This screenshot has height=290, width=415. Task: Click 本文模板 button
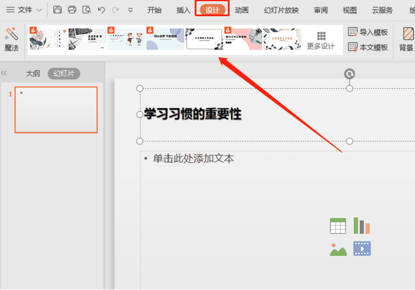click(368, 47)
